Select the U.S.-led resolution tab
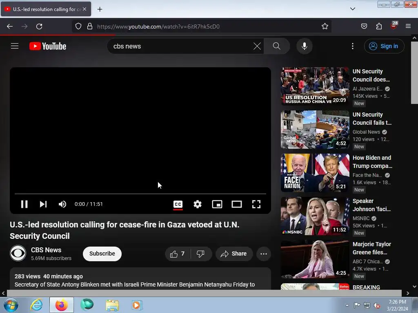Viewport: 418px width, 313px height. click(46, 9)
